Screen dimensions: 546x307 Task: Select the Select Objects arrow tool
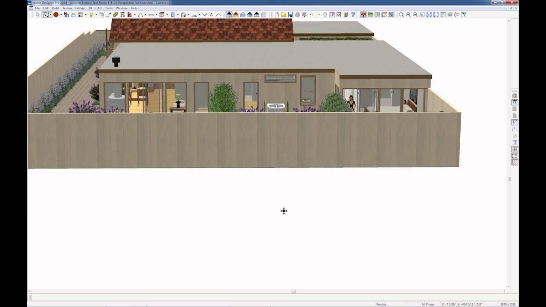(38, 14)
